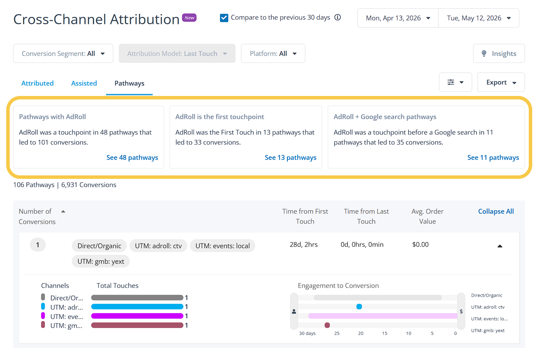Switch to the Attributed tab
This screenshot has width=536, height=348.
[38, 83]
